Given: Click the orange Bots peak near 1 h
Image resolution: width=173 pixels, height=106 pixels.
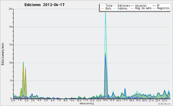Looking at the screenshot, I should pos(23,66).
